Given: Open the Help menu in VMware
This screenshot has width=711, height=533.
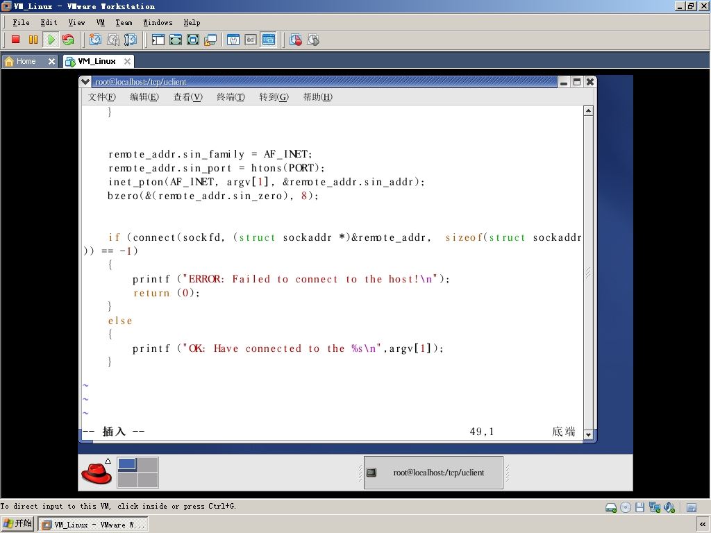Looking at the screenshot, I should [192, 22].
